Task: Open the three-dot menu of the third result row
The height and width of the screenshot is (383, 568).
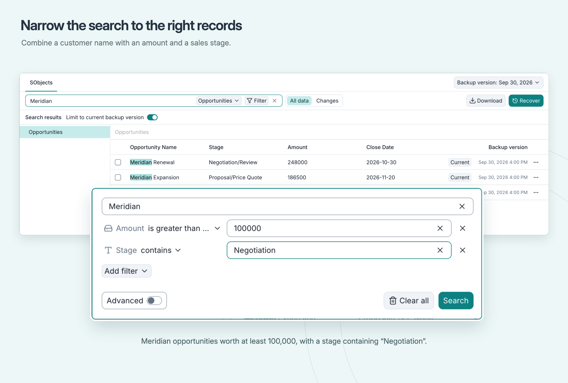Action: (536, 193)
